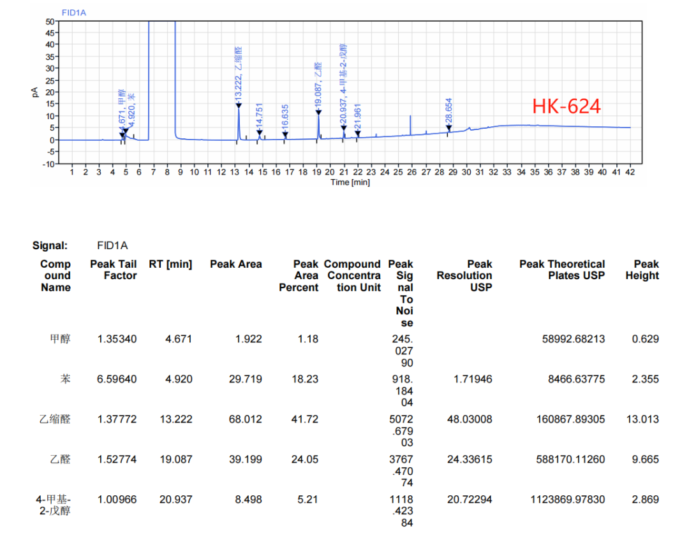Click the red HK-624 column annotation
This screenshot has width=689, height=536.
(567, 106)
